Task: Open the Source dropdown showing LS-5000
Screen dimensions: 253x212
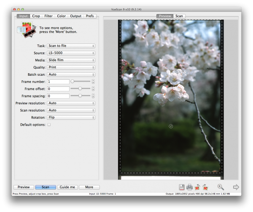Action: 71,53
